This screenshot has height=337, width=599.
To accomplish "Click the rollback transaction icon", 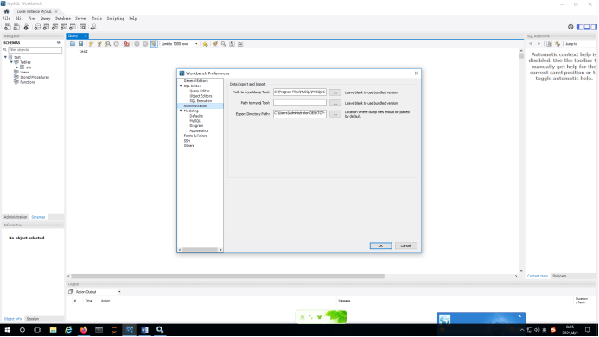I will pos(145,44).
